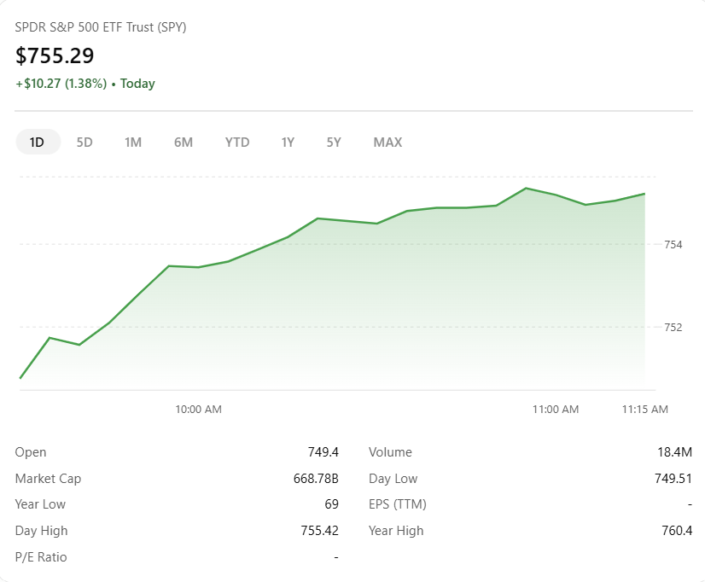Click the Day Low value 749.51
The width and height of the screenshot is (705, 582).
(x=673, y=479)
